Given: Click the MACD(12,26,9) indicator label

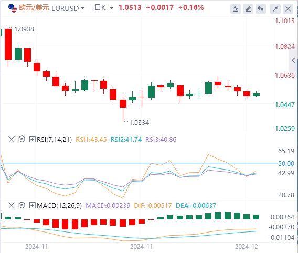Looking at the screenshot, I should (x=59, y=205).
